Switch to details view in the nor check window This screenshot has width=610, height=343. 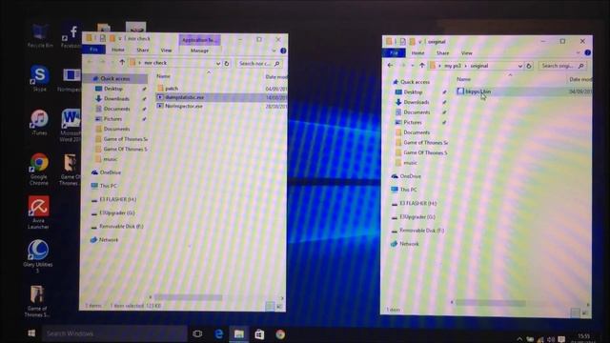[x=270, y=307]
